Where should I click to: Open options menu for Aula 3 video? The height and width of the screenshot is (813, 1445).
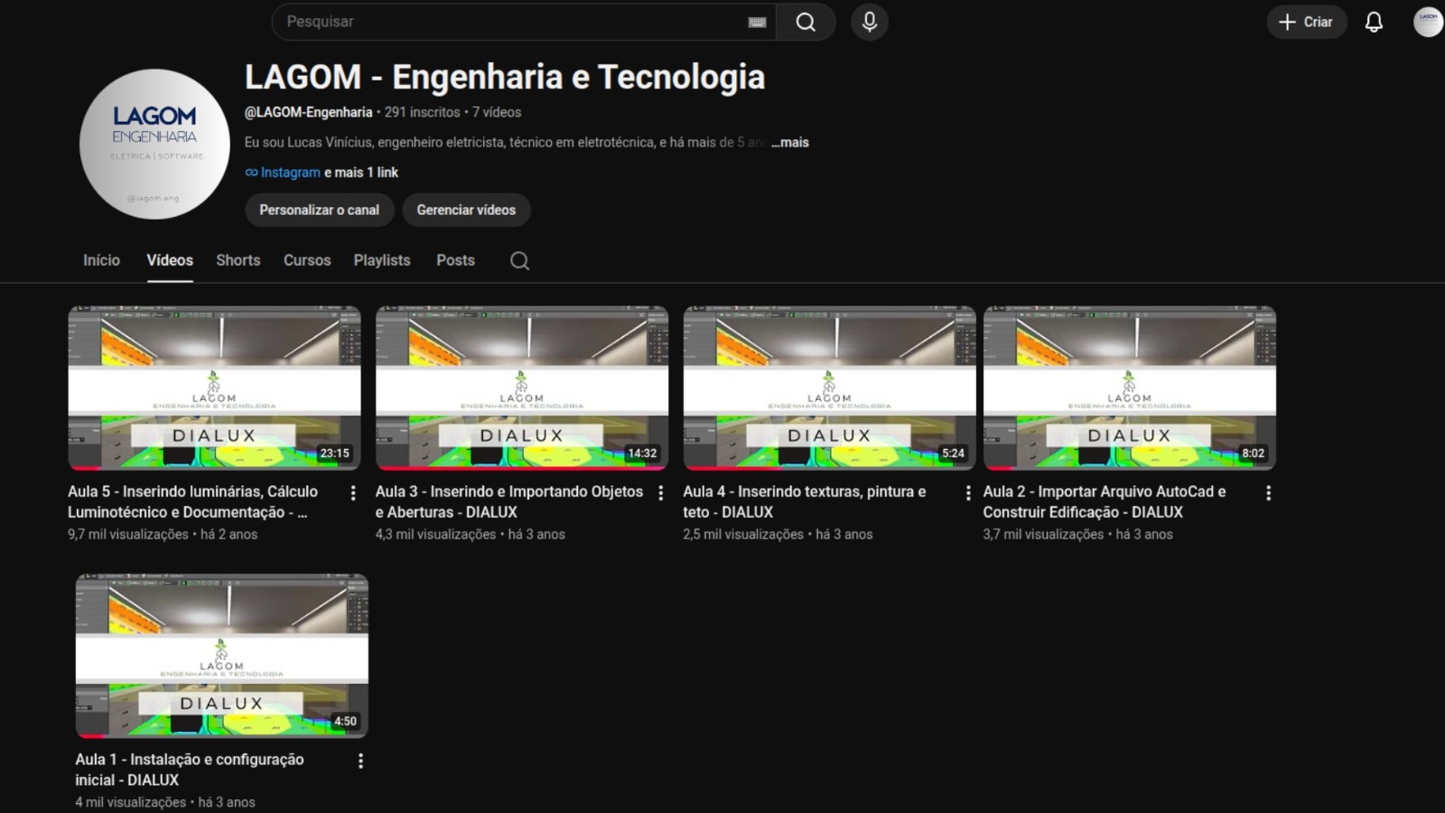(x=661, y=493)
